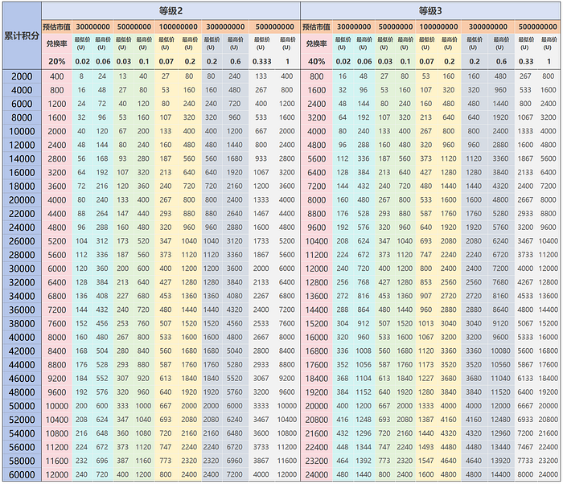Select the 等级3 header cell
This screenshot has height=484, width=563.
[x=430, y=10]
